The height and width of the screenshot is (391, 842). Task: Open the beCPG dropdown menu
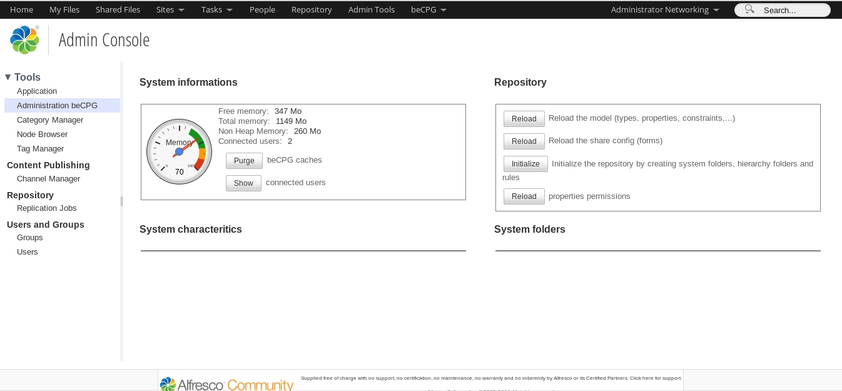[x=429, y=9]
